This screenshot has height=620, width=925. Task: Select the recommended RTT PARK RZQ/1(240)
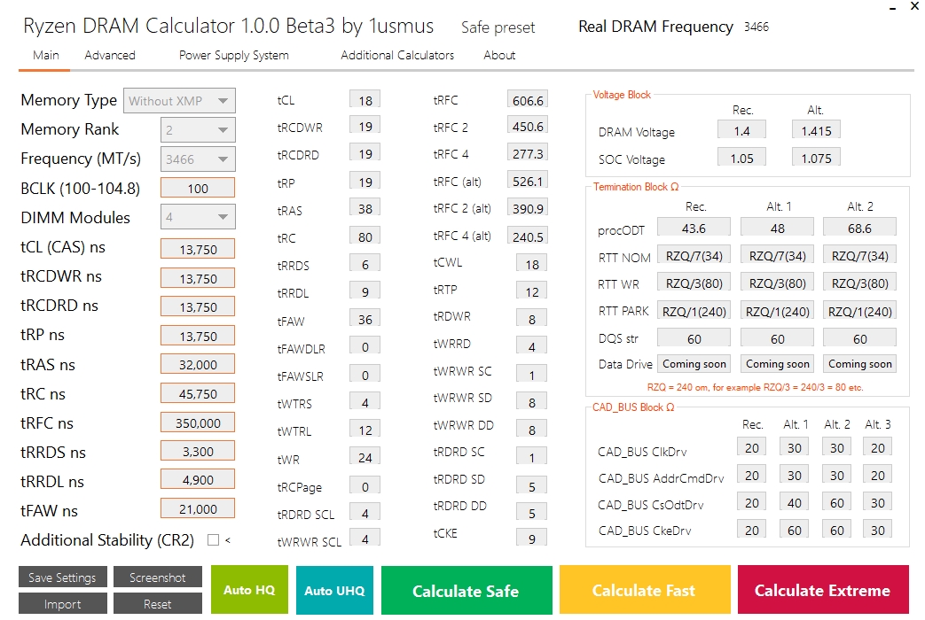click(694, 311)
